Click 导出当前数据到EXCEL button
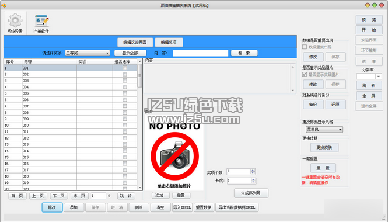 click(x=237, y=207)
